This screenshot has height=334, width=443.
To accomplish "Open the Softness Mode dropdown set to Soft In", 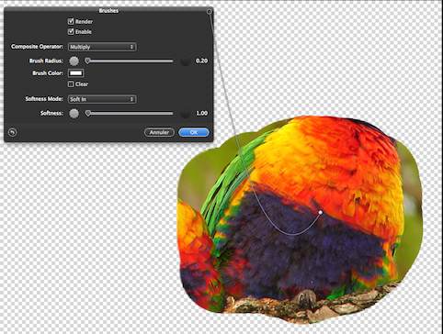I will [x=102, y=99].
